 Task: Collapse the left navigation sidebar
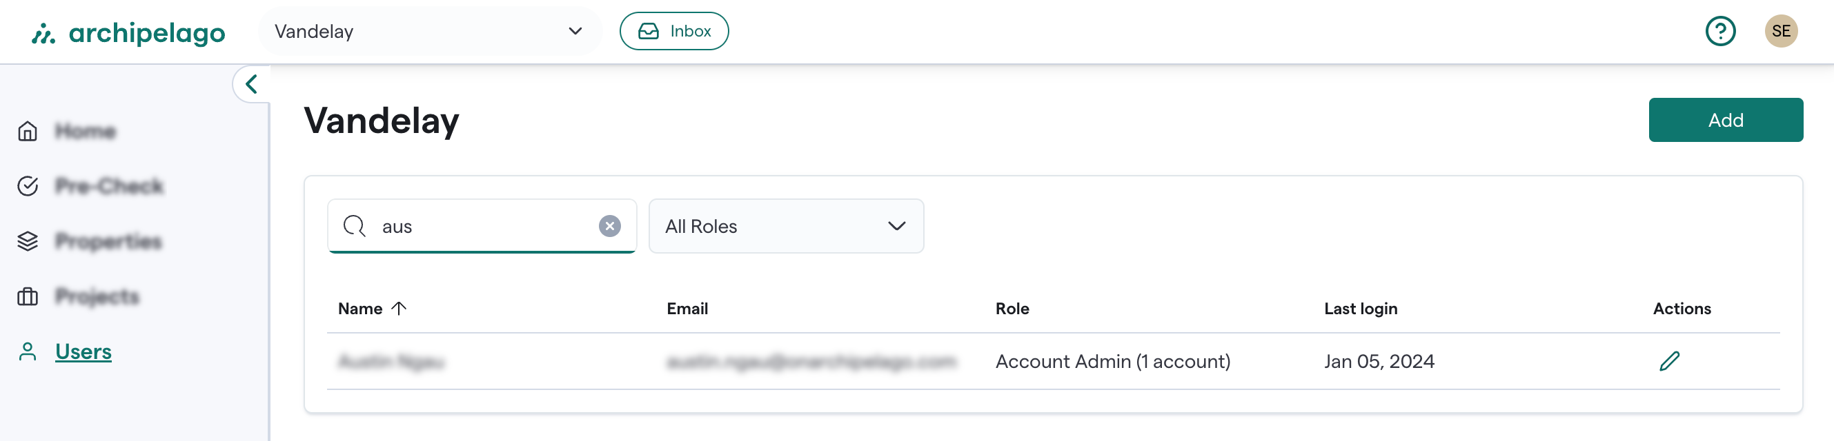pos(250,83)
